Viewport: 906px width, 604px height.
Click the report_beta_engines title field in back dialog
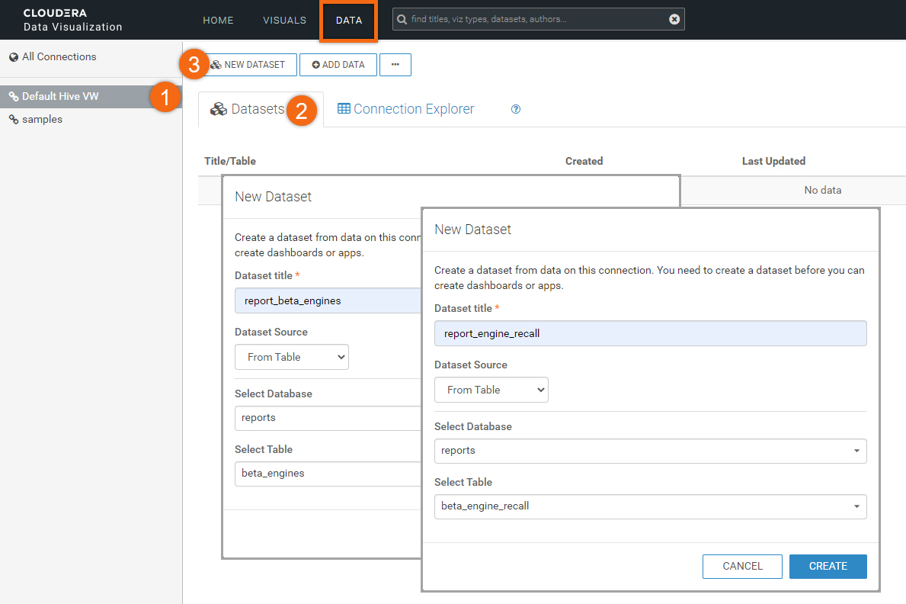point(328,300)
